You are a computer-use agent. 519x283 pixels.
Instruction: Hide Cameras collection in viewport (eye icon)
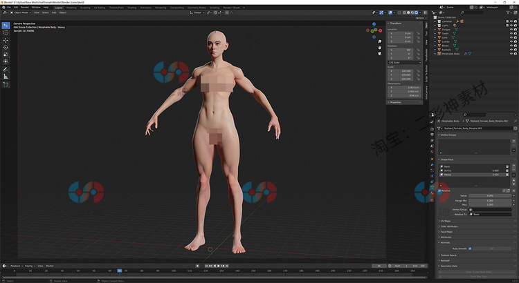(x=511, y=21)
